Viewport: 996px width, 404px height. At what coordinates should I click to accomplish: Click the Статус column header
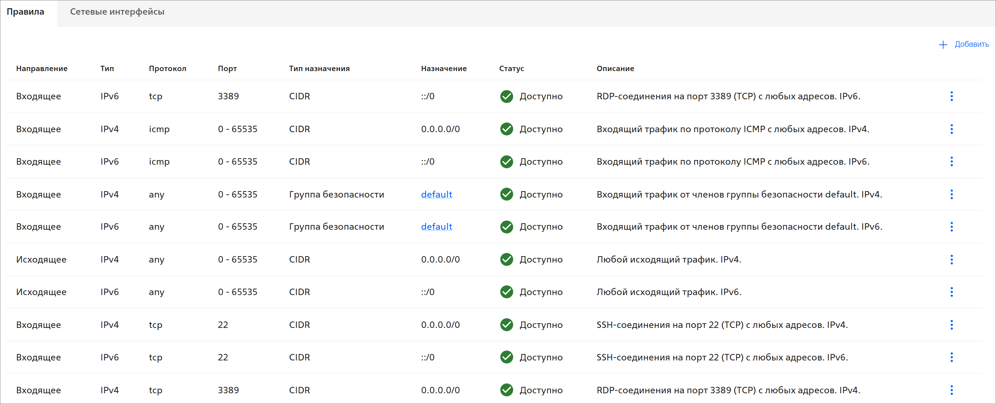tap(511, 68)
